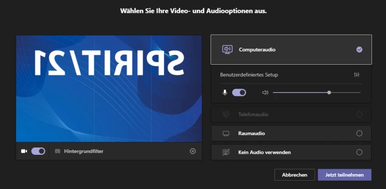Mute the microphone toggle switch
Screen dimensions: 386x189
pos(239,93)
